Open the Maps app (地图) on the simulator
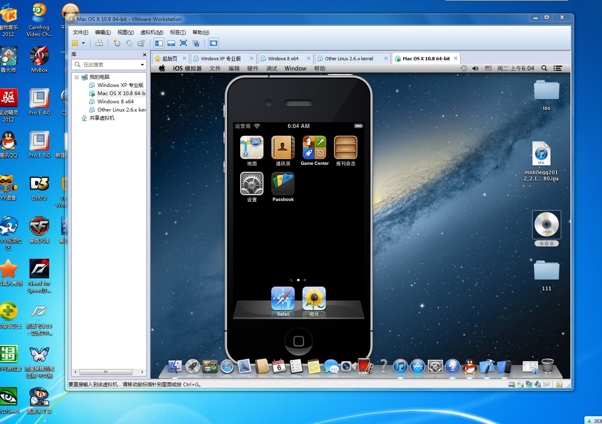This screenshot has width=602, height=424. (x=252, y=148)
